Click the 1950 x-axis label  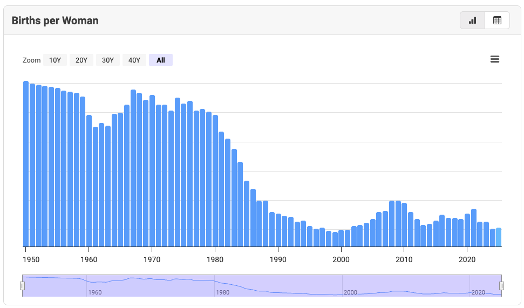click(31, 259)
